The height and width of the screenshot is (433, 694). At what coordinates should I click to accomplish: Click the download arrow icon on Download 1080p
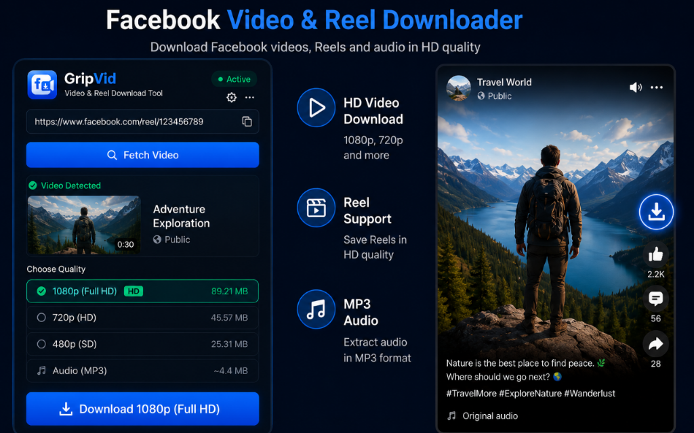(x=66, y=409)
